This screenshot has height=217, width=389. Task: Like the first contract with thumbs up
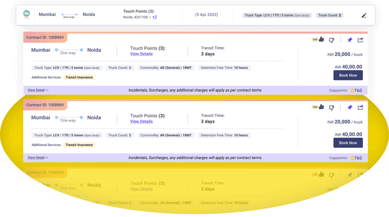321,40
